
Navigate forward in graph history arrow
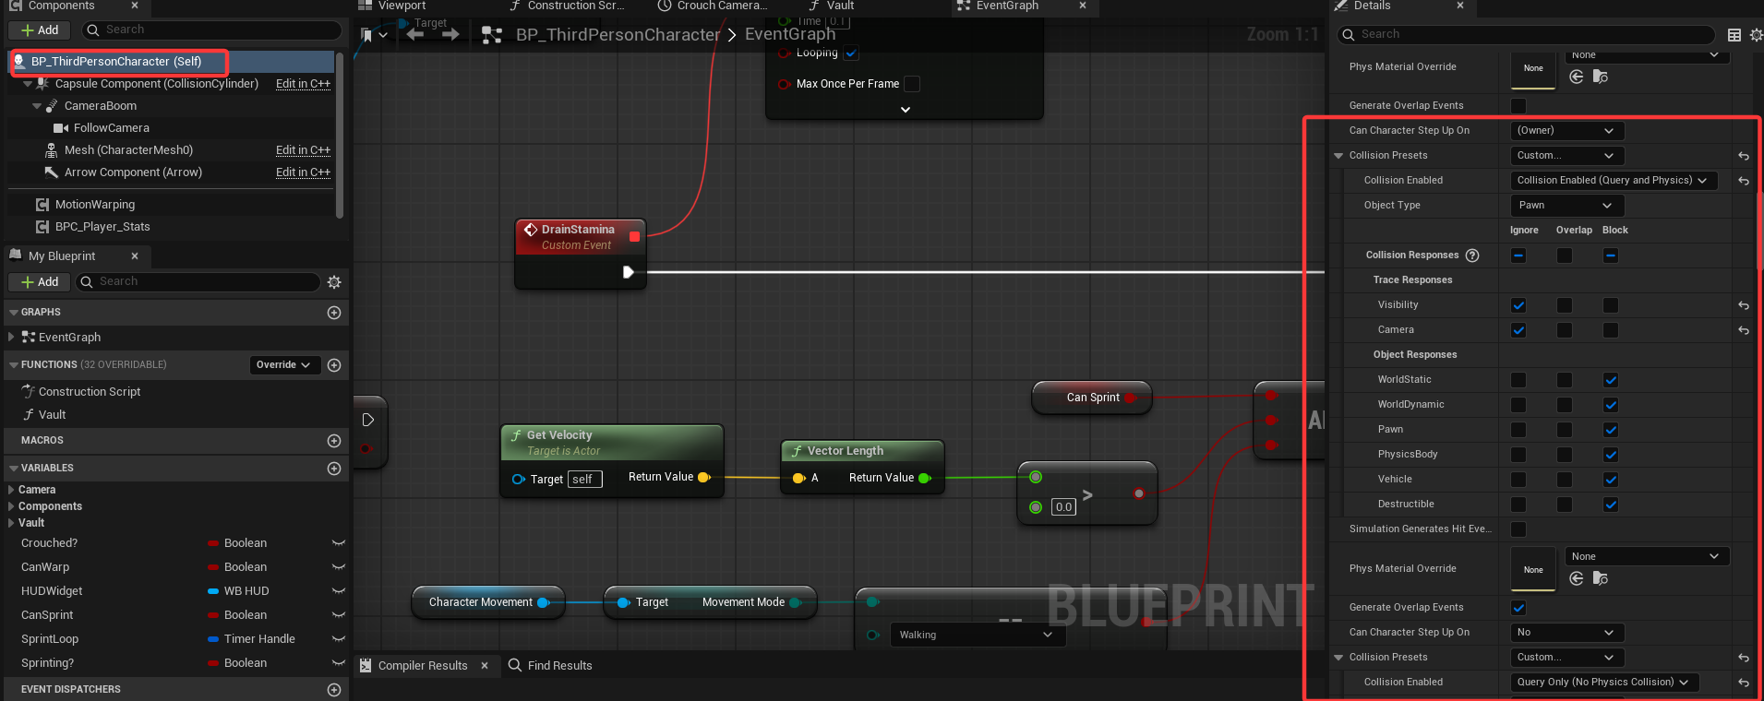coord(450,35)
